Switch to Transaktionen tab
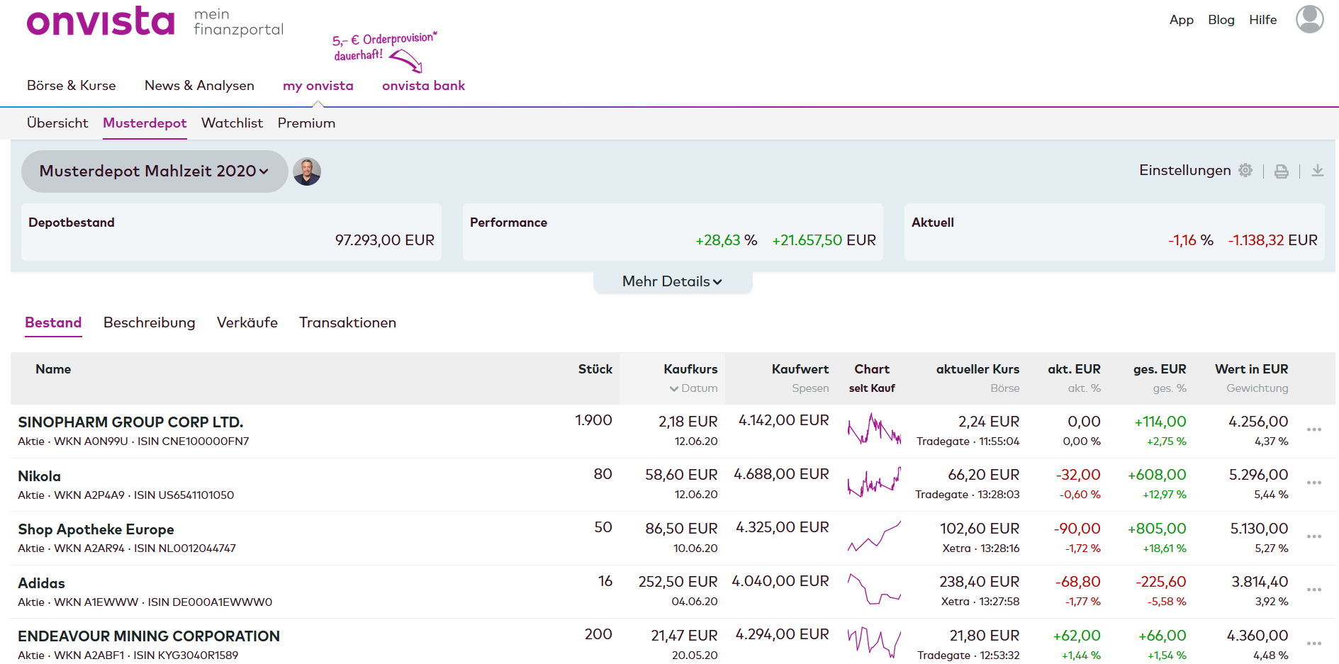The width and height of the screenshot is (1339, 664). tap(347, 322)
